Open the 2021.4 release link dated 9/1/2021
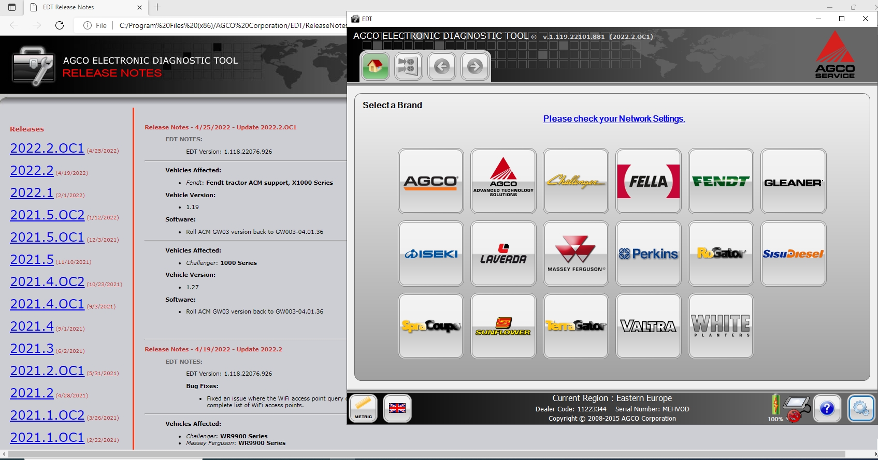Viewport: 878px width, 460px height. (x=32, y=326)
